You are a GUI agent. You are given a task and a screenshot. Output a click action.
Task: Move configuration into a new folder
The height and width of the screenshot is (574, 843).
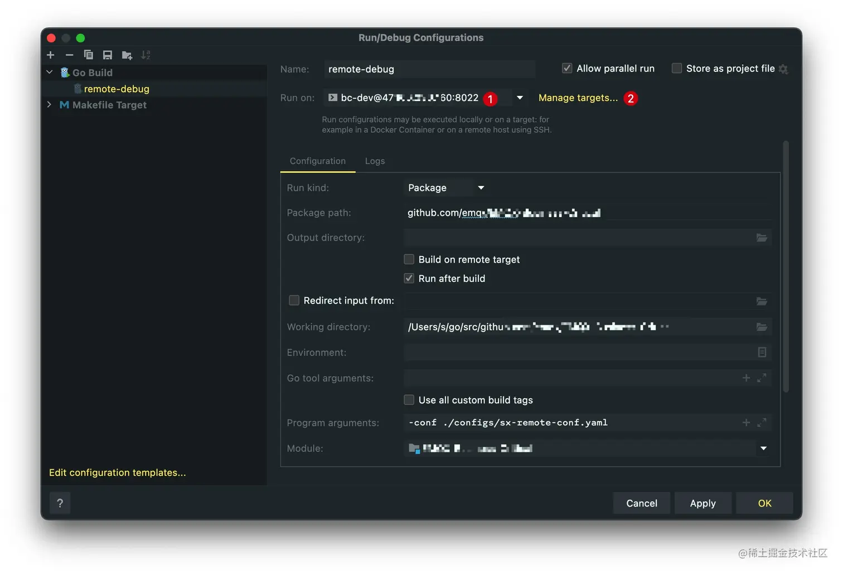click(127, 55)
